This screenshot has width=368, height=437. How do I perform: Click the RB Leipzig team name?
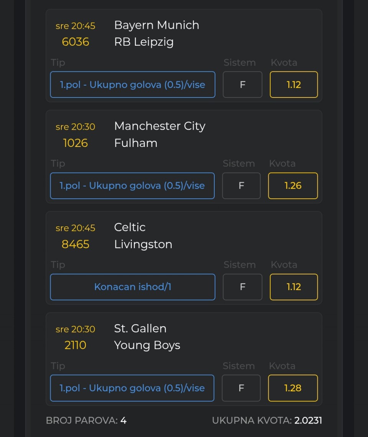[144, 42]
